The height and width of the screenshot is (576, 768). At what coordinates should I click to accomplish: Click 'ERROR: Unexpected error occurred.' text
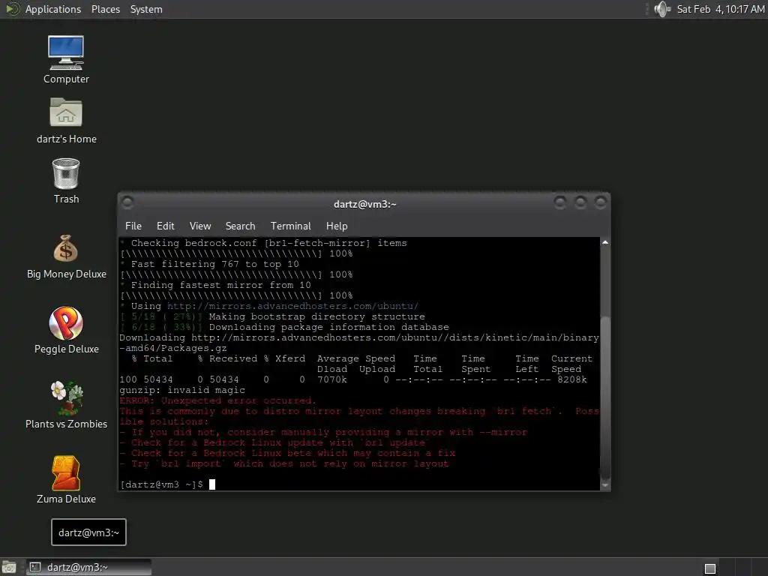pyautogui.click(x=218, y=400)
